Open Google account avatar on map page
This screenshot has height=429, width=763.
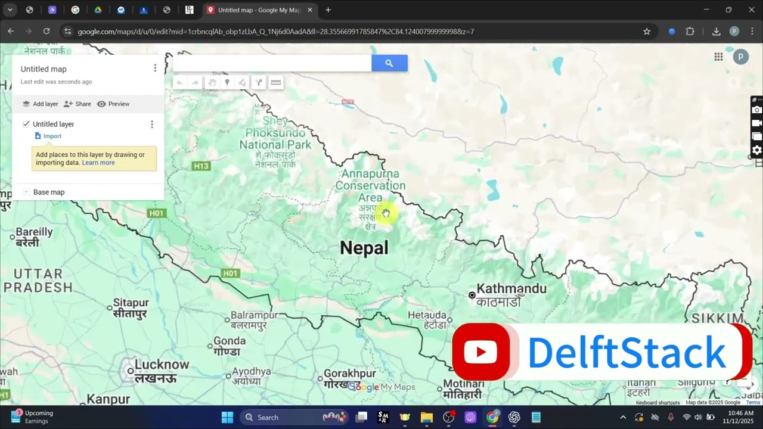[x=740, y=57]
